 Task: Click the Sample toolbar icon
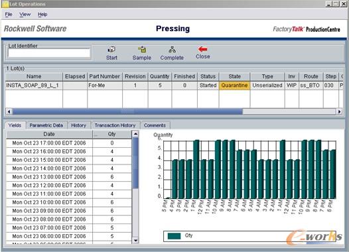(142, 49)
